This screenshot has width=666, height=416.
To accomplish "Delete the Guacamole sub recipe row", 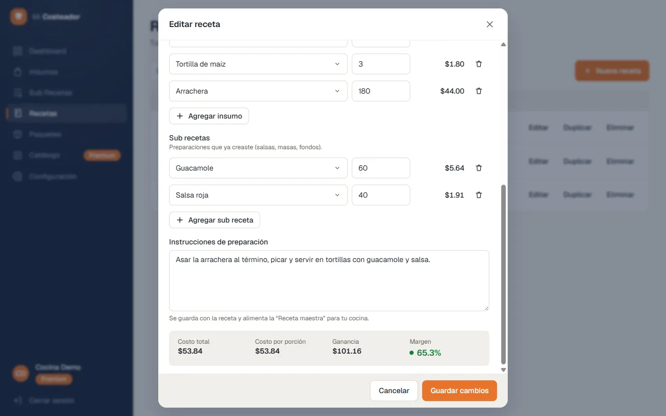I will click(479, 168).
